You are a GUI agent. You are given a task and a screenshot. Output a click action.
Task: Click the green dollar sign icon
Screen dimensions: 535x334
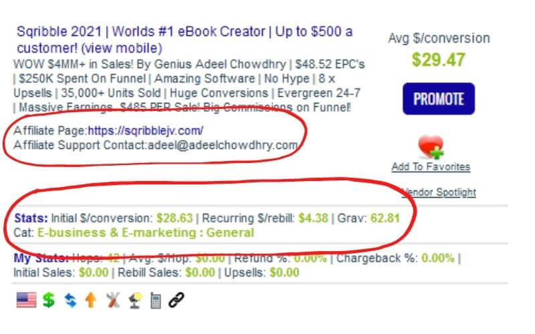48,300
